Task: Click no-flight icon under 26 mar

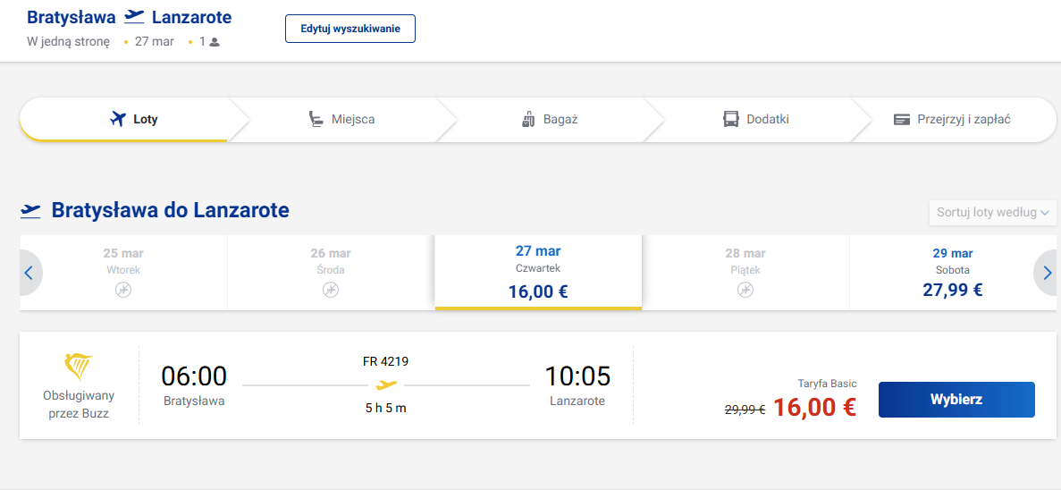Action: pos(330,291)
